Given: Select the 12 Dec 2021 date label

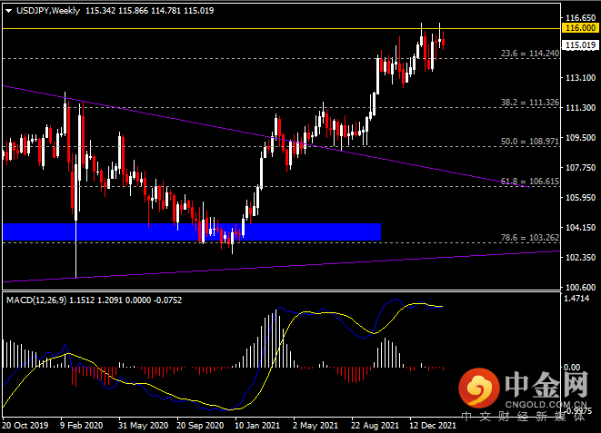Looking at the screenshot, I should [433, 426].
